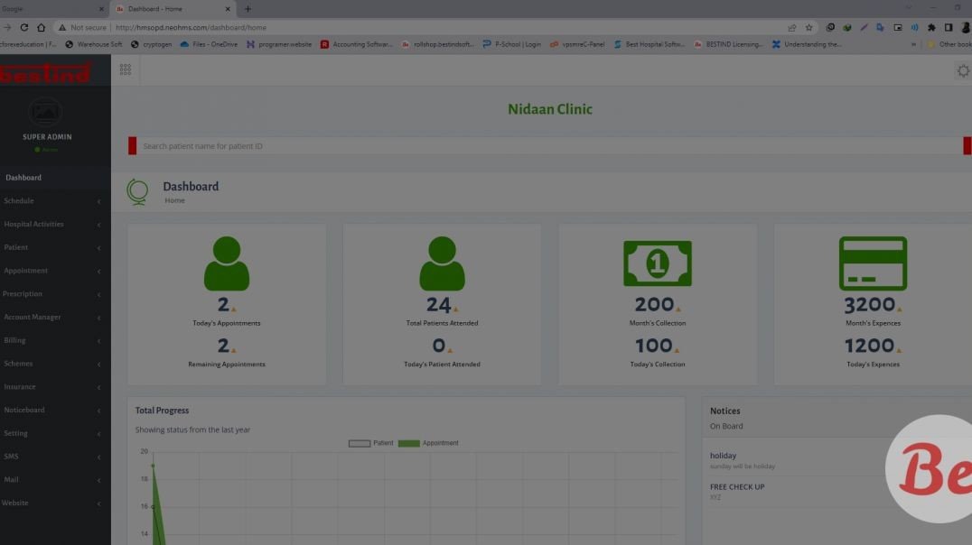The width and height of the screenshot is (972, 545).
Task: Open the settings gear at top right
Action: point(963,70)
